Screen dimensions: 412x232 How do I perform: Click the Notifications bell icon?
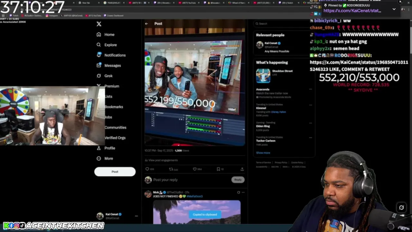(x=99, y=55)
